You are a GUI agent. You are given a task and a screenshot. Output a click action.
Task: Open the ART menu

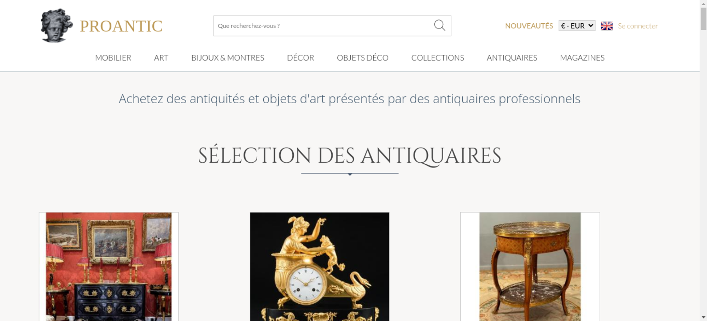pos(161,58)
